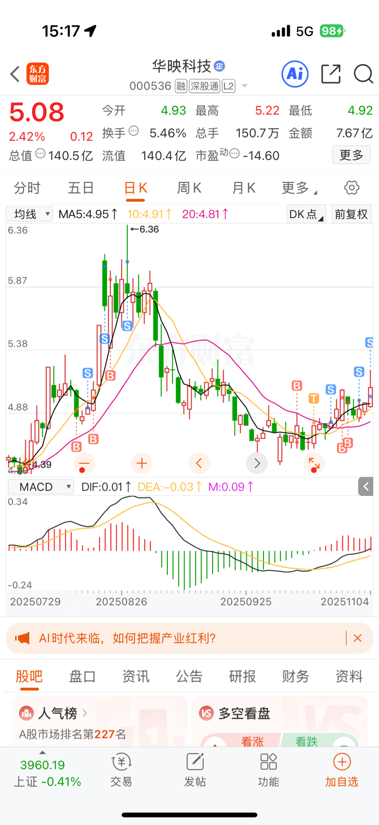379x825 pixels.
Task: Open the Ai assistant icon
Action: [295, 74]
